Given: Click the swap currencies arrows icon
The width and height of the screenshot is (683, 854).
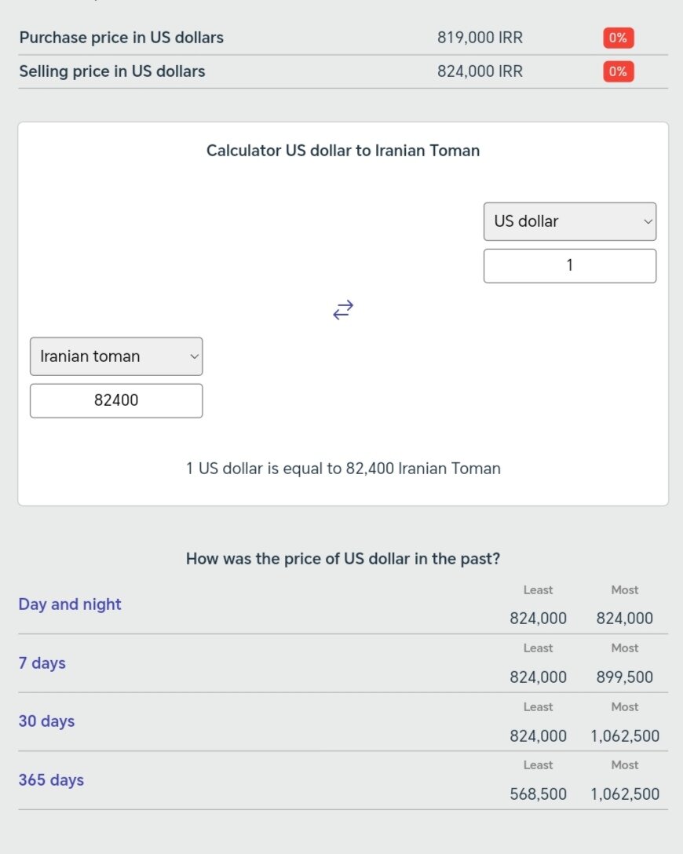Looking at the screenshot, I should (x=343, y=310).
